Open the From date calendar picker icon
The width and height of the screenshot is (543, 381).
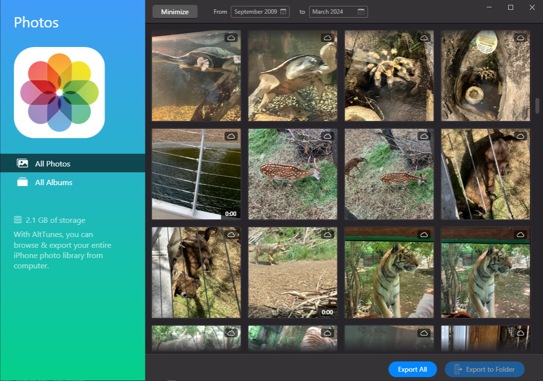point(283,12)
